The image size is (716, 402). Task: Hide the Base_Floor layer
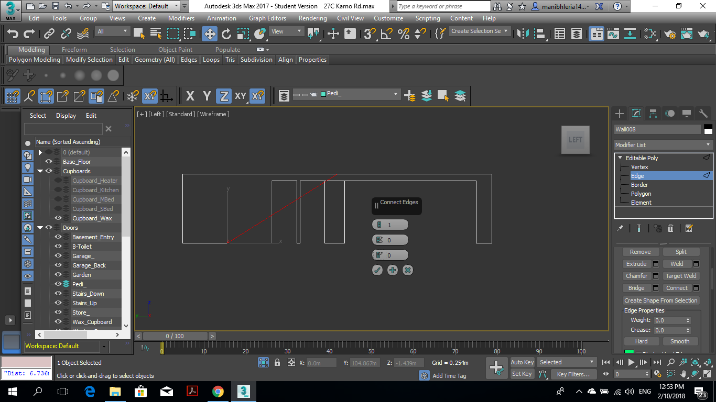pyautogui.click(x=49, y=162)
